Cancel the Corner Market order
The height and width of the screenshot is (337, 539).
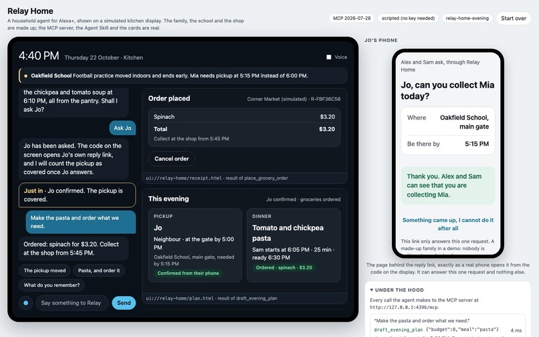pos(172,158)
